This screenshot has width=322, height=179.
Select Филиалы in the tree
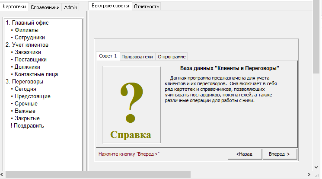pyautogui.click(x=26, y=30)
